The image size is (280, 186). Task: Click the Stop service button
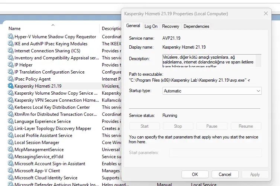coord(178,126)
